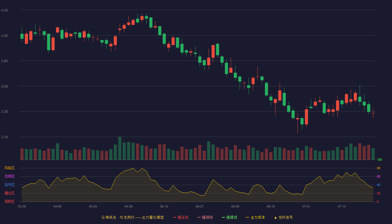
Task: Select the 建仓区 zone label
Action: (10, 193)
